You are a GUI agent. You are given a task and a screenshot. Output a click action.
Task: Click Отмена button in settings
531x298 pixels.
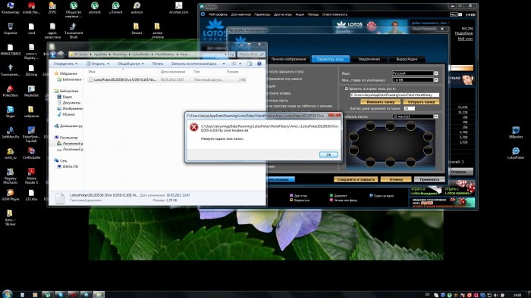[395, 179]
